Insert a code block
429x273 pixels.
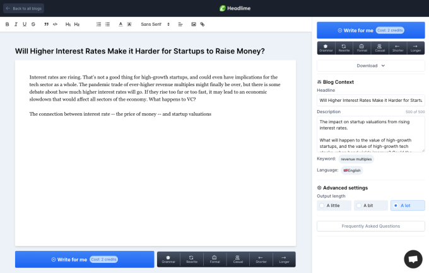56,24
